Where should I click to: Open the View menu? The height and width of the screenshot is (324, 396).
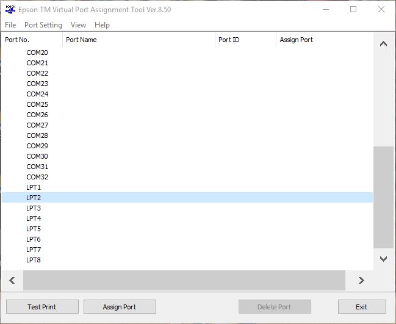tap(78, 25)
